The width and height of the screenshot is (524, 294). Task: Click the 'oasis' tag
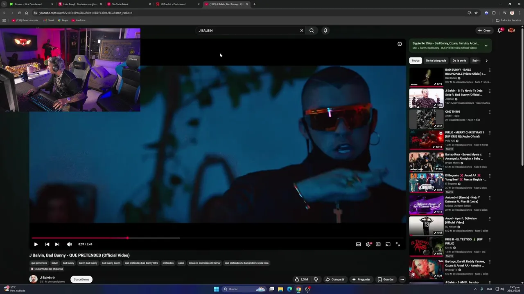click(181, 263)
